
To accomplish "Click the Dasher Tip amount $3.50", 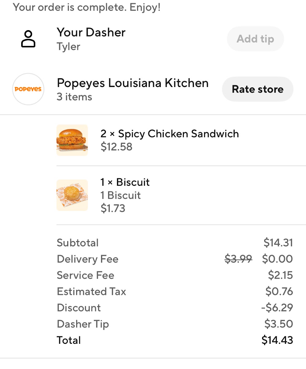I will coord(279,324).
